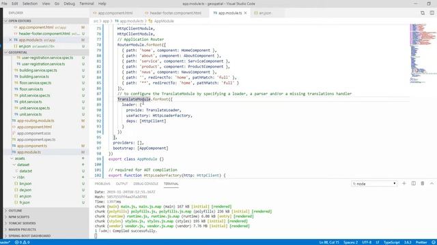Open data.txt file
Viewport: 437px width, 245px height.
[26, 171]
